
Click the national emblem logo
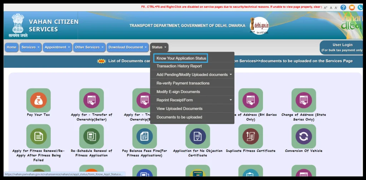coord(18,25)
